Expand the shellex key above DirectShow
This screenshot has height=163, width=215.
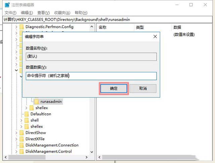click(x=21, y=126)
